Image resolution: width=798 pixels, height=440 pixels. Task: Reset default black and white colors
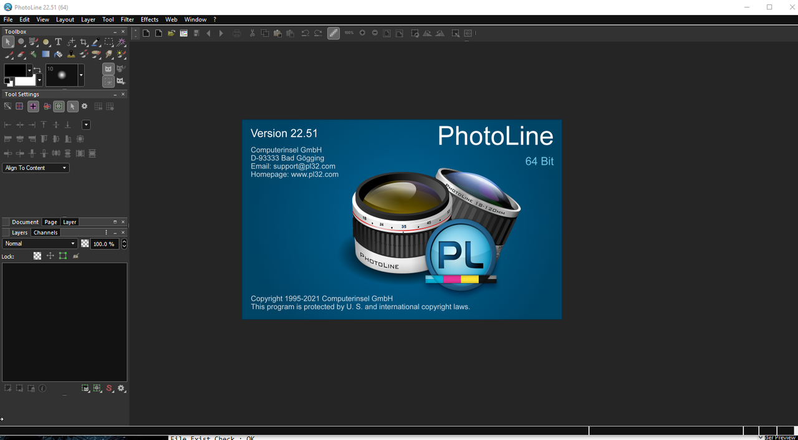point(8,82)
